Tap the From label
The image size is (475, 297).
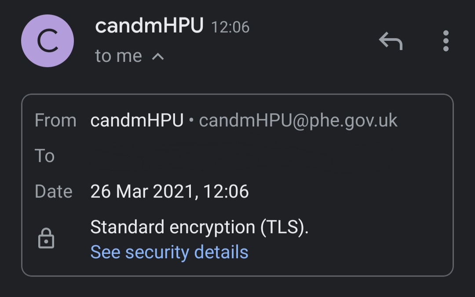click(55, 120)
